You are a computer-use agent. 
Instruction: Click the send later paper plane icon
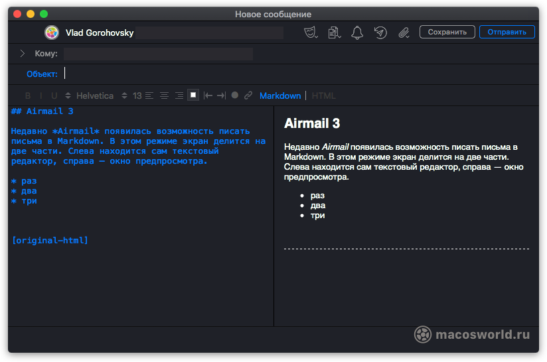coord(380,32)
